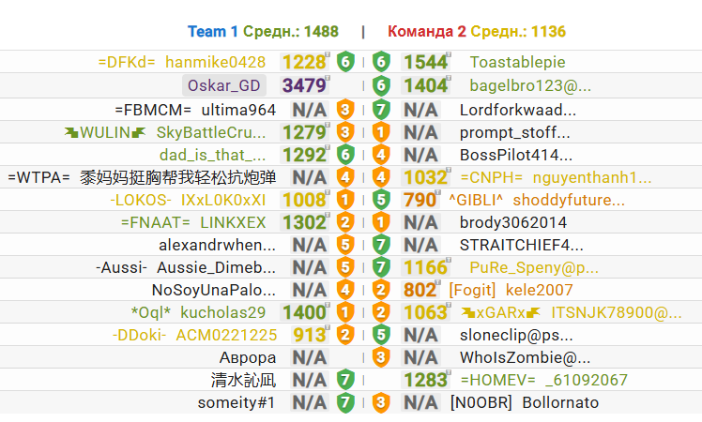Select player bagelbro123@... name
The height and width of the screenshot is (422, 702).
point(530,85)
